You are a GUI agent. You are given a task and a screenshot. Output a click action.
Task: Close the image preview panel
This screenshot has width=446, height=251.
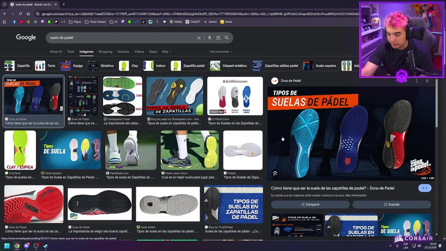pyautogui.click(x=427, y=81)
